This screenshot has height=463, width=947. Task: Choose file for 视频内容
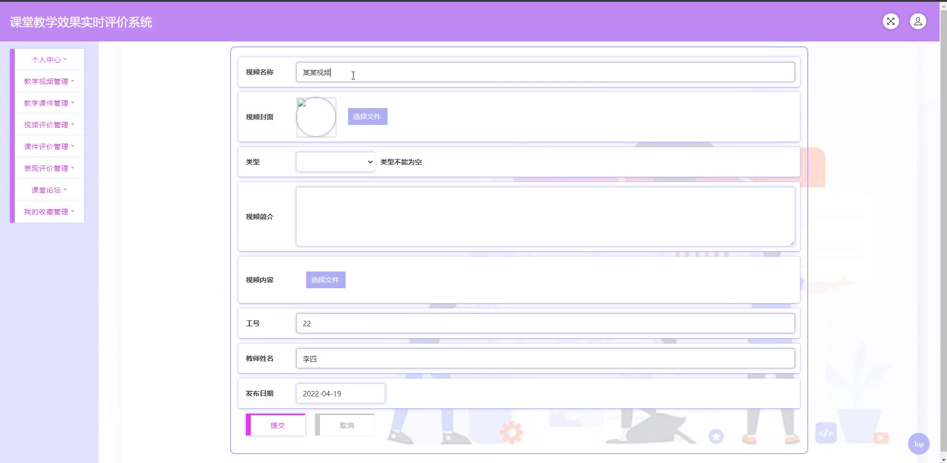point(325,280)
